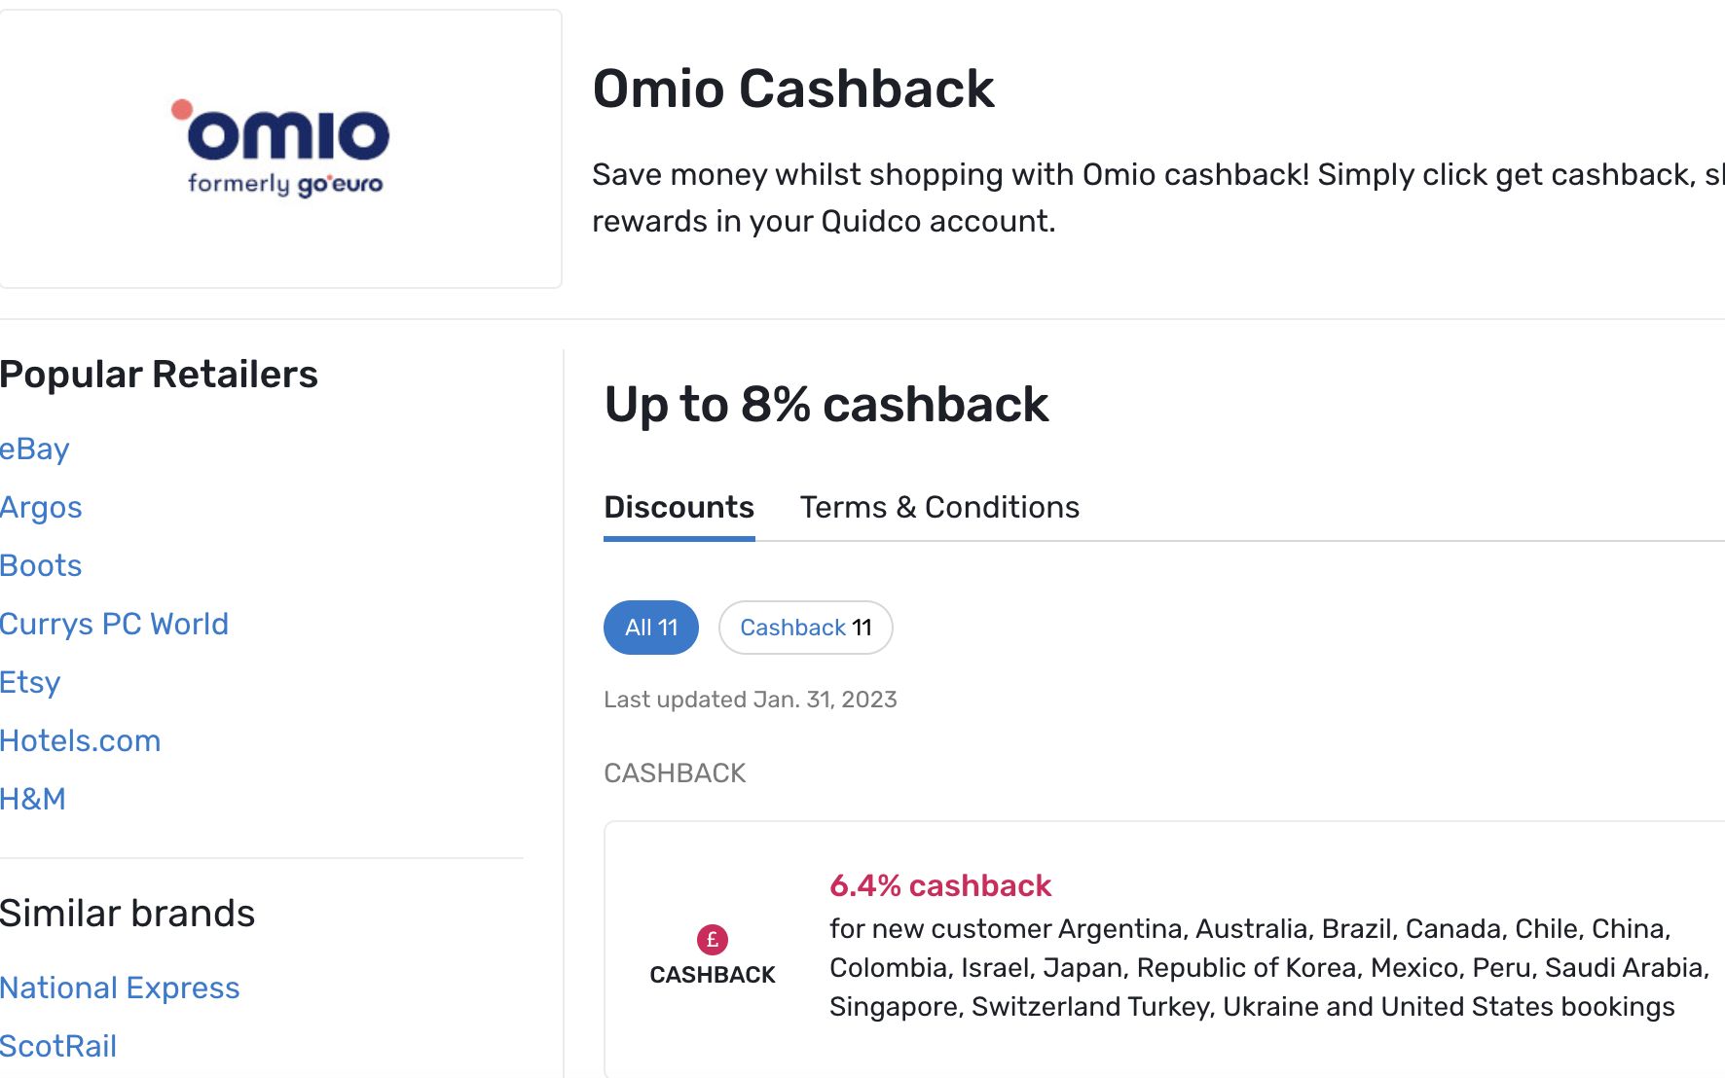
Task: Click the Omio Cashback page heading
Action: (793, 89)
